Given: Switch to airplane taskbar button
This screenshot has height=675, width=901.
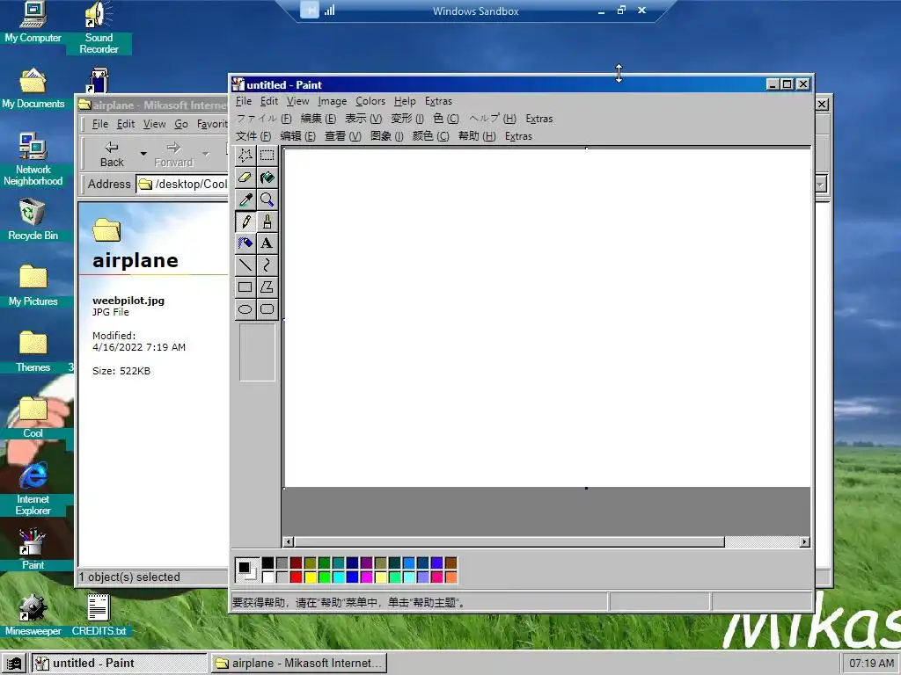Looking at the screenshot, I should [x=298, y=664].
